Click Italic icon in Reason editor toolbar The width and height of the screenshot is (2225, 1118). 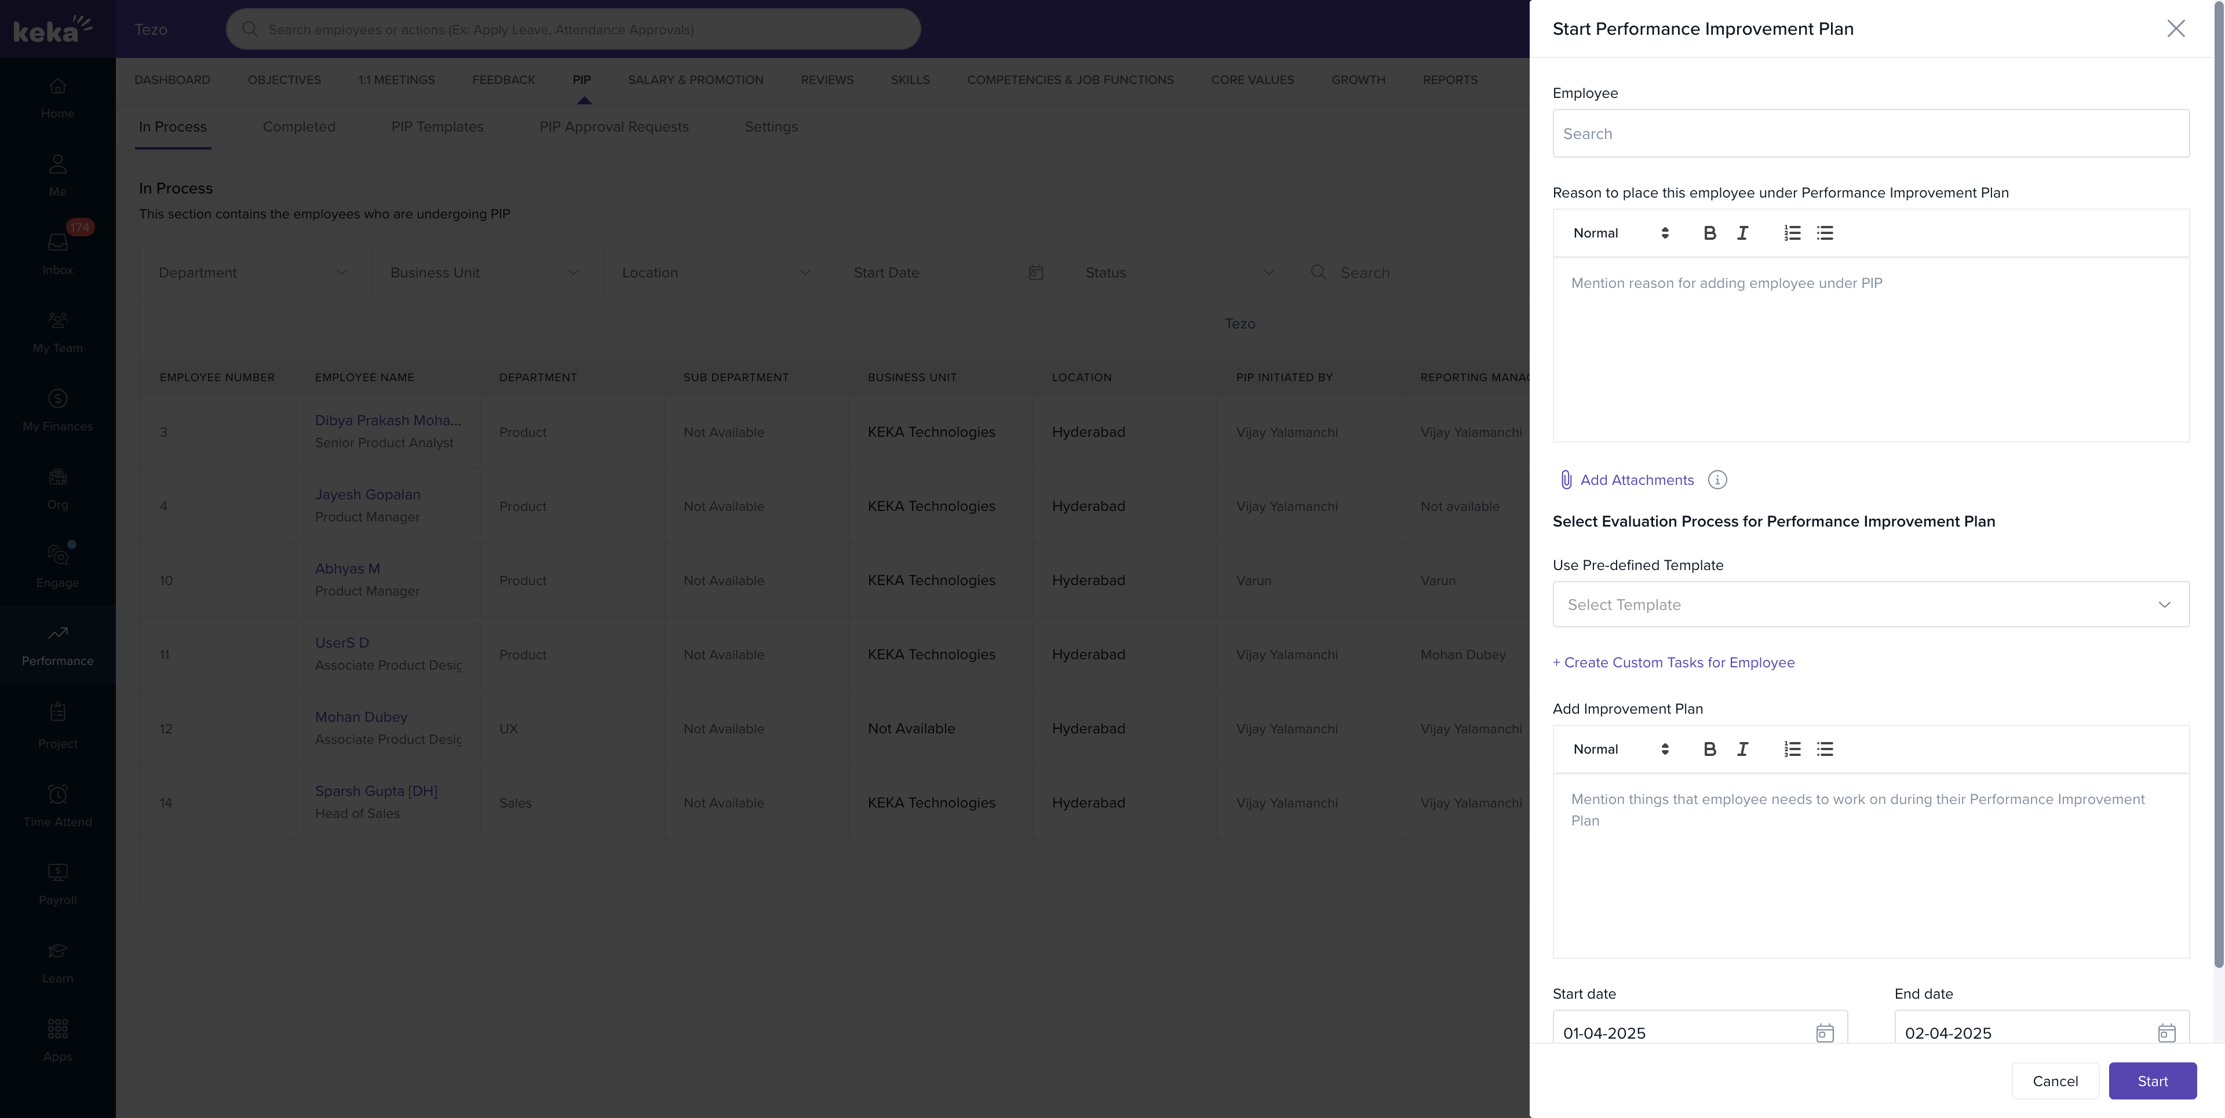1742,233
